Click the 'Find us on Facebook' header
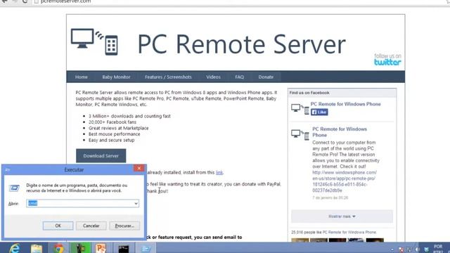The width and height of the screenshot is (450, 253). click(x=309, y=93)
